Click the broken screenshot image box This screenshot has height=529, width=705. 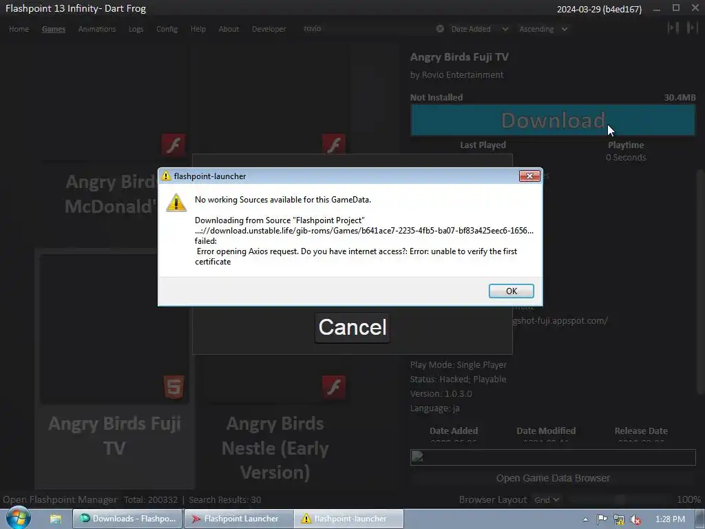pos(553,457)
